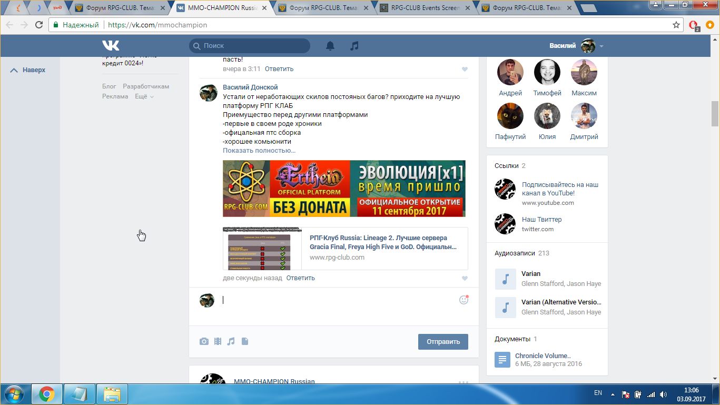Bookmark this page with the star icon

(x=676, y=25)
